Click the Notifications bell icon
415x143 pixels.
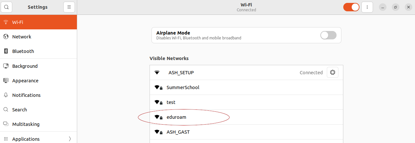pyautogui.click(x=6, y=95)
